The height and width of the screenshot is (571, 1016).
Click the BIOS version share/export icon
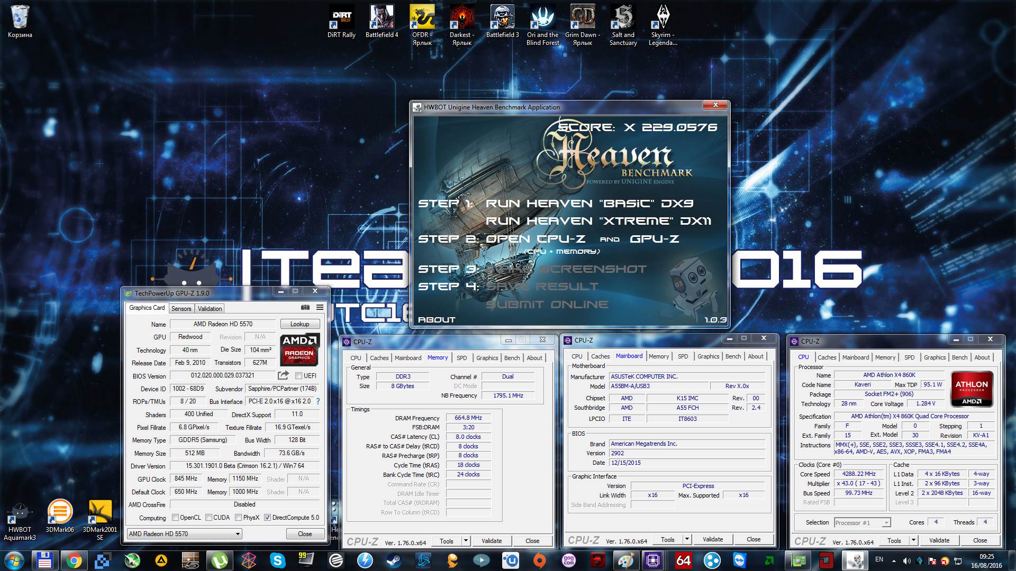[283, 375]
